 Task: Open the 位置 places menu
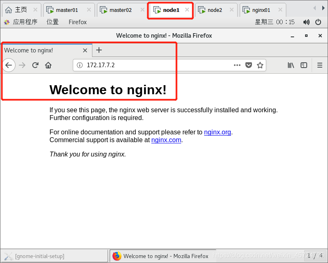click(x=52, y=22)
